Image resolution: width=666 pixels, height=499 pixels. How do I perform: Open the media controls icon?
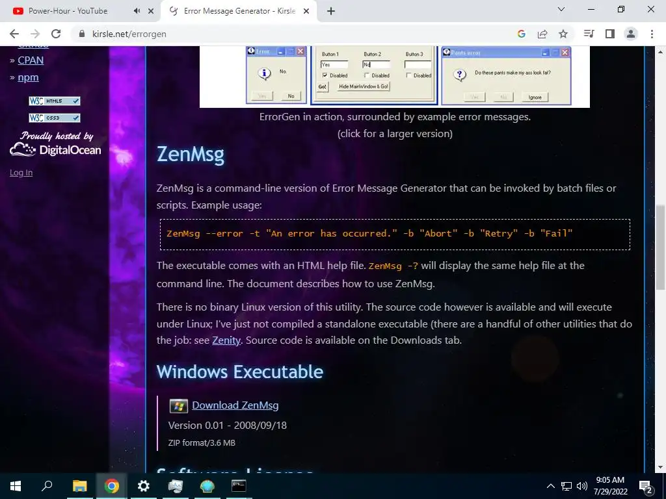click(589, 34)
